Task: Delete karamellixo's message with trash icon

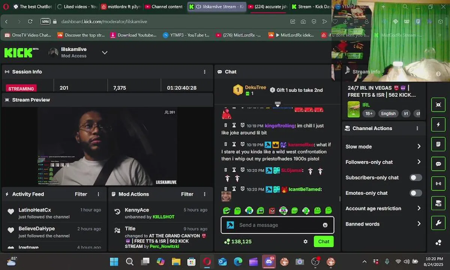Action: tap(226, 144)
